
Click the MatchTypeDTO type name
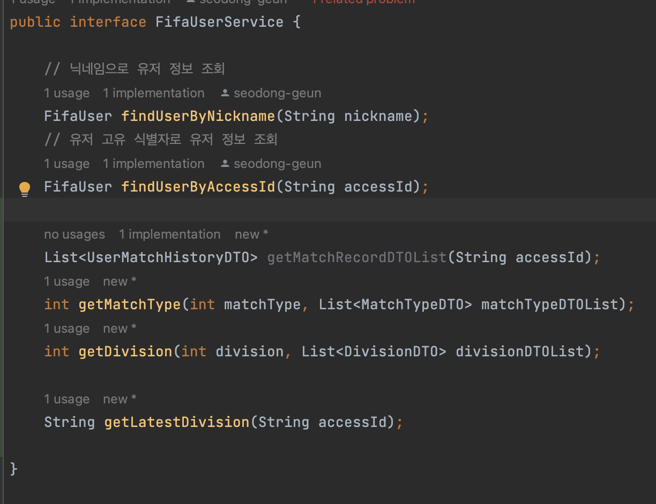pyautogui.click(x=413, y=304)
